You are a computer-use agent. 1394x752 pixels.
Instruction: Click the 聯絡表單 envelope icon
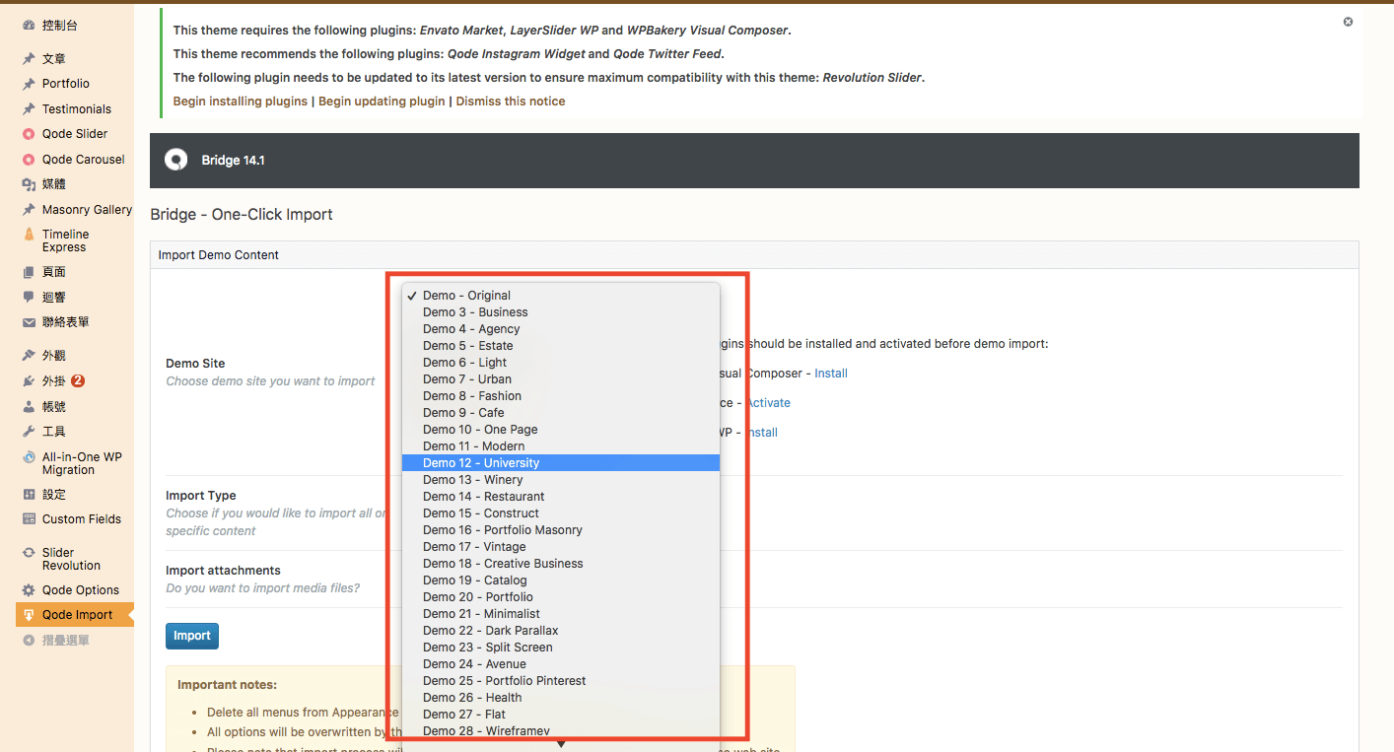(29, 322)
